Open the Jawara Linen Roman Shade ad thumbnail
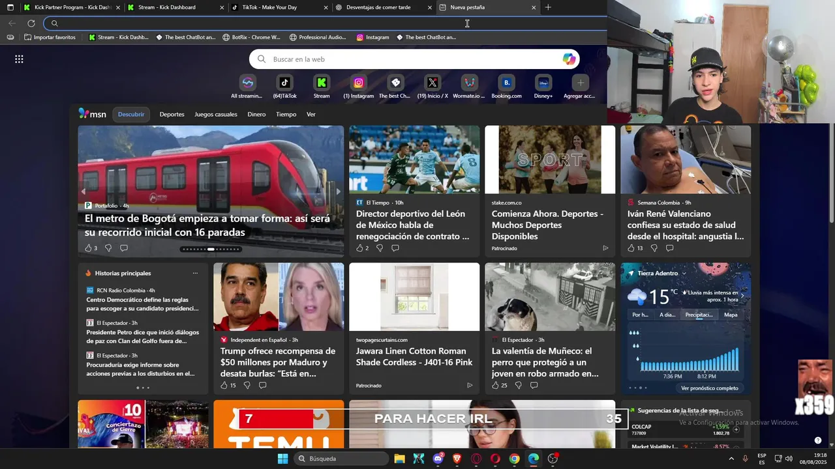 [x=414, y=296]
